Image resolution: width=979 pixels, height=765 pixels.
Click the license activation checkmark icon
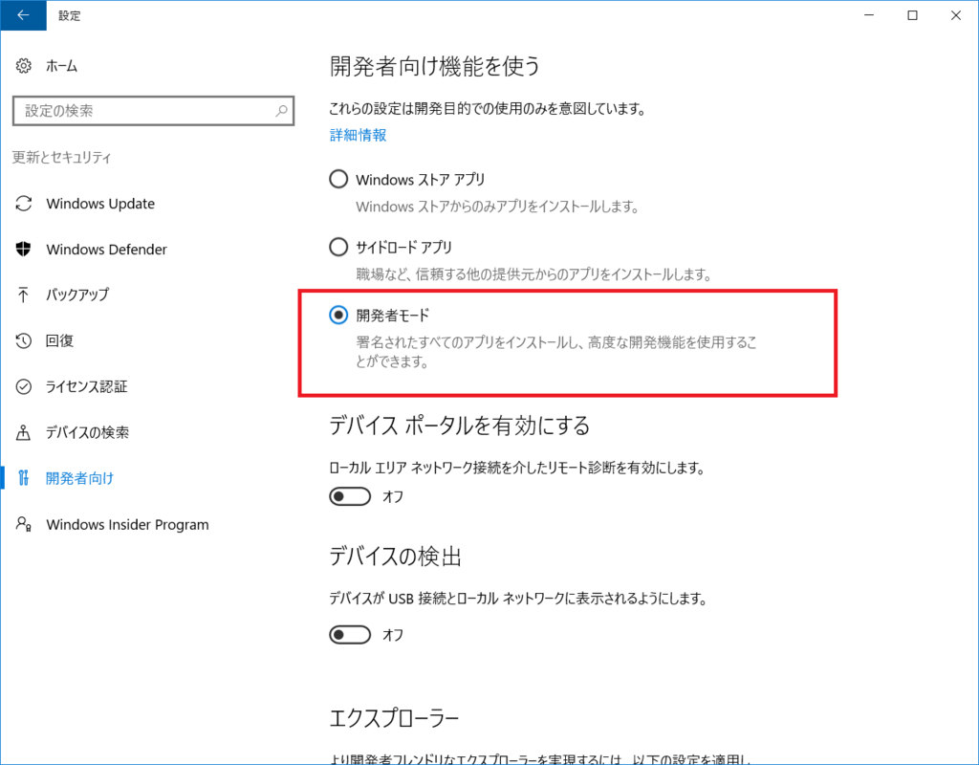(24, 386)
